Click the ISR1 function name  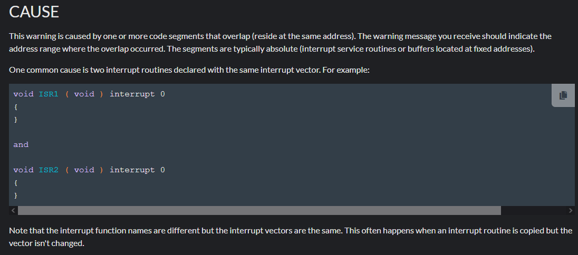coord(49,94)
